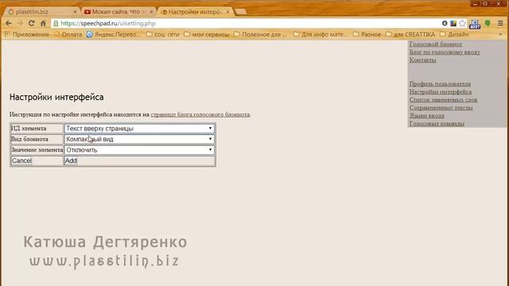Follow the странице блога голосового блокнота link
The image size is (509, 286).
click(200, 114)
